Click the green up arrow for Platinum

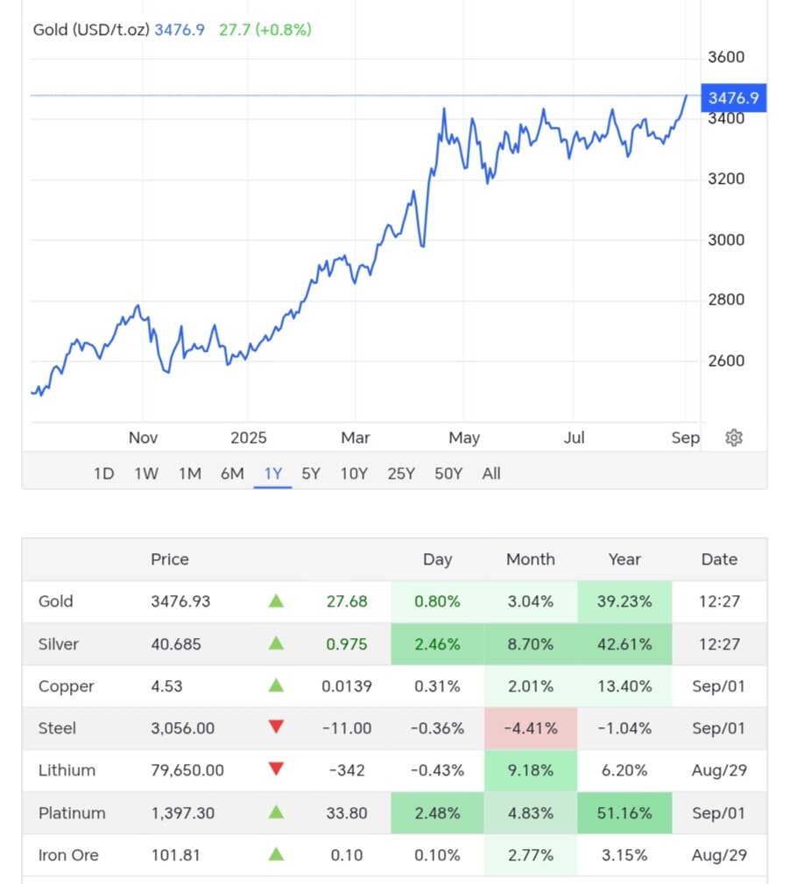coord(277,813)
